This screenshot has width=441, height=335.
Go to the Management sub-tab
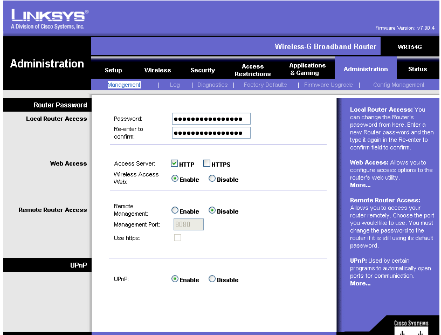pyautogui.click(x=124, y=85)
